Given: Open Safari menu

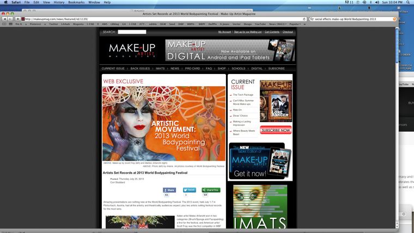Looking at the screenshot, I should (x=16, y=2).
